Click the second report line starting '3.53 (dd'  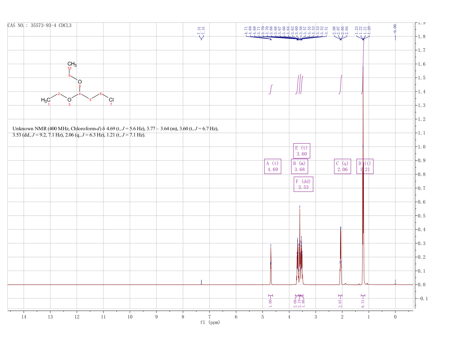(x=79, y=135)
